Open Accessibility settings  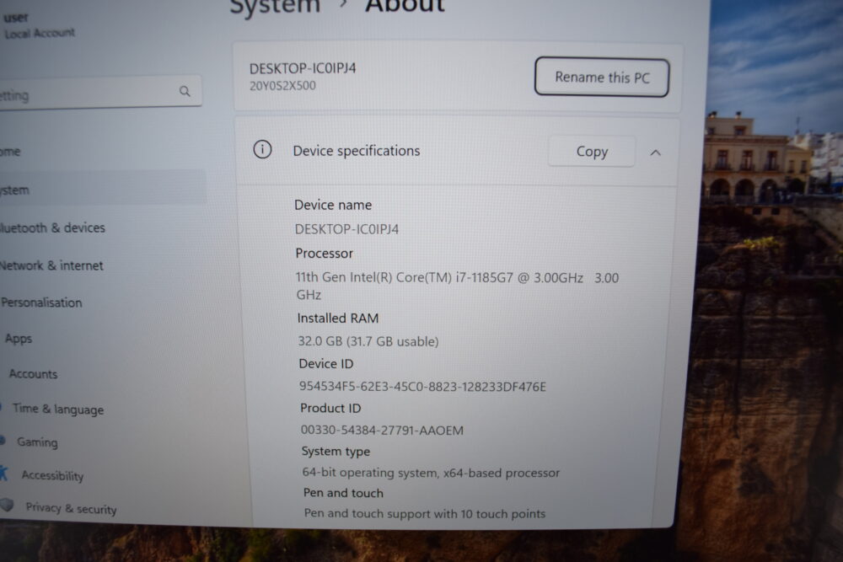52,475
